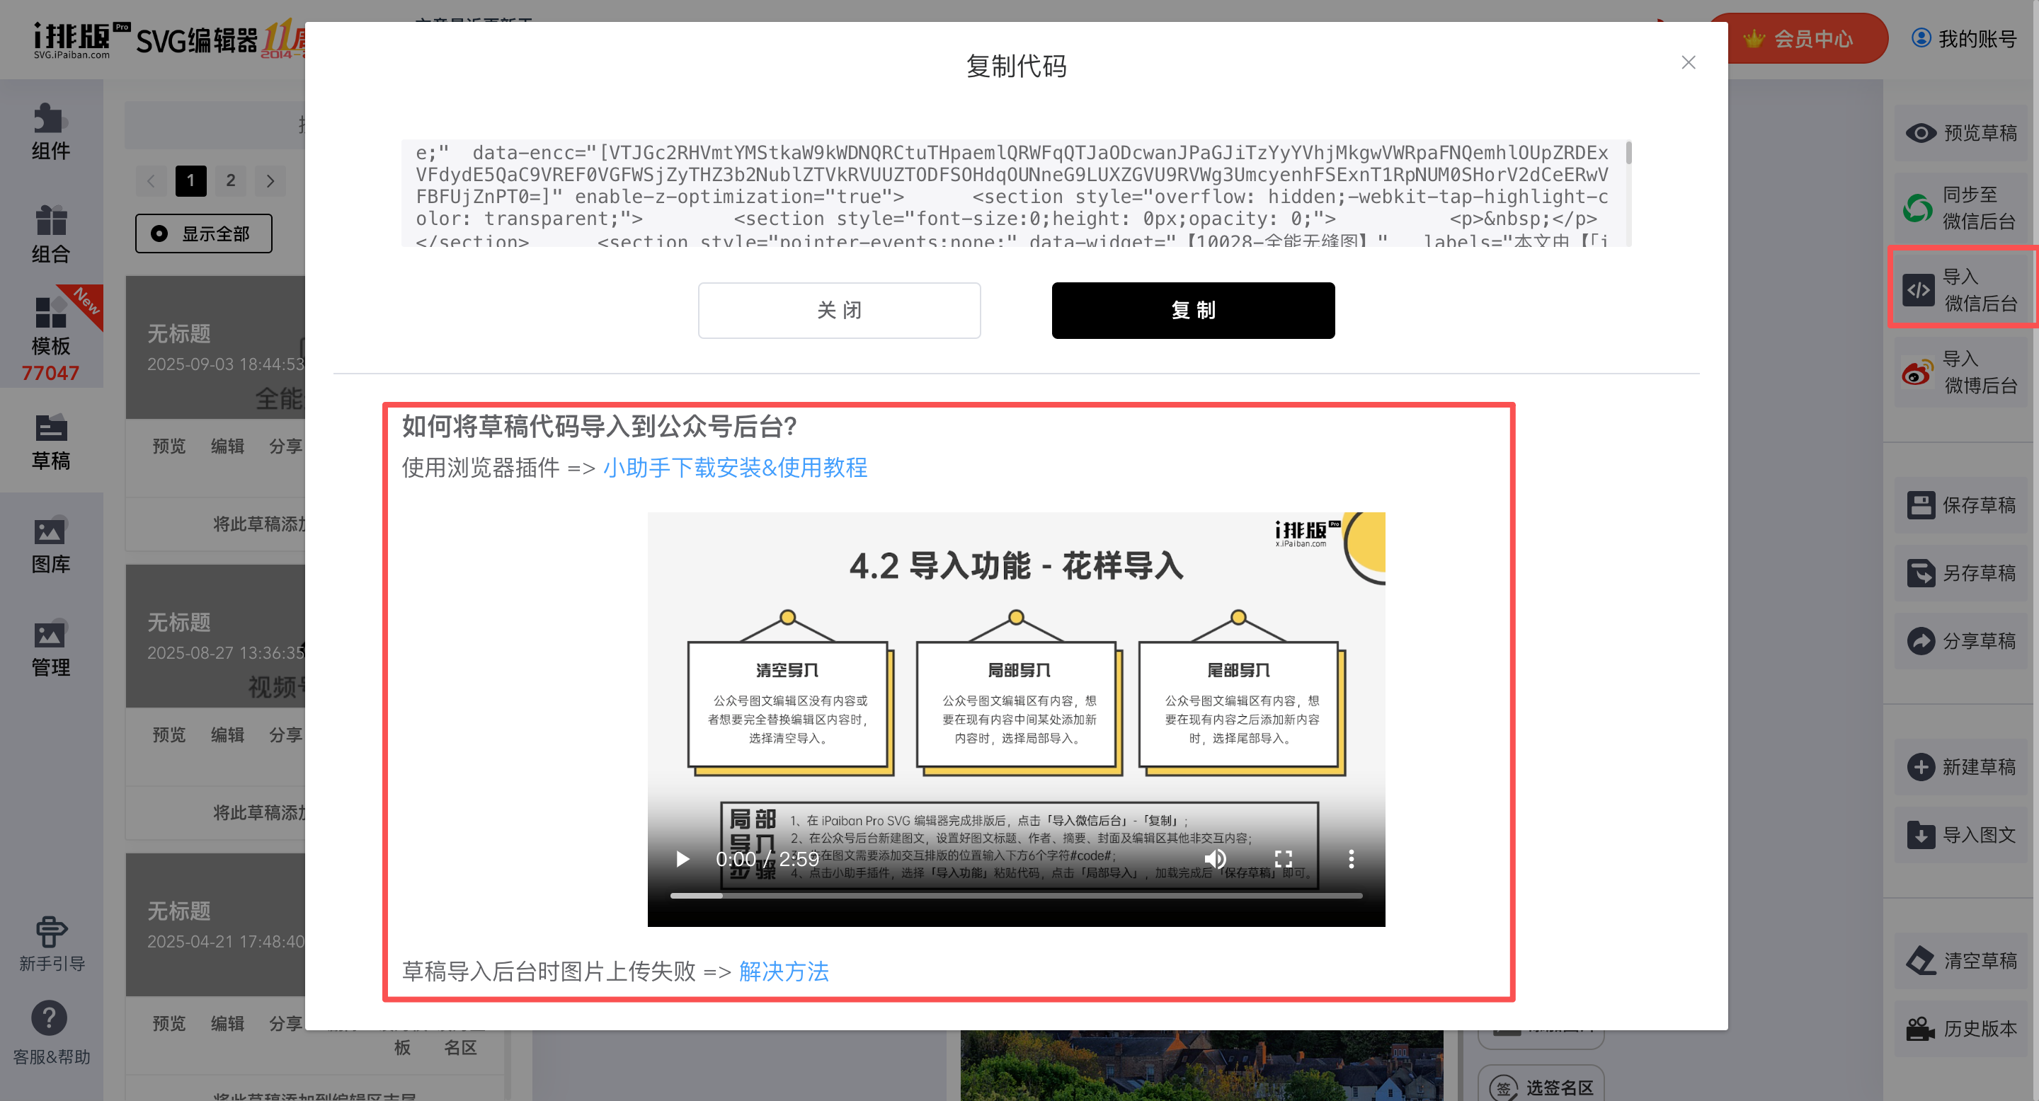Viewport: 2039px width, 1101px height.
Task: Select the 显示全部 radio option
Action: tap(159, 234)
